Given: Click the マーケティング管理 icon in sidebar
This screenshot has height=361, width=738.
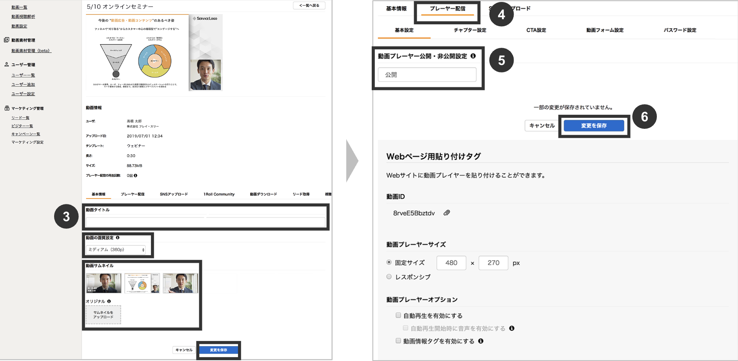Looking at the screenshot, I should (x=7, y=108).
